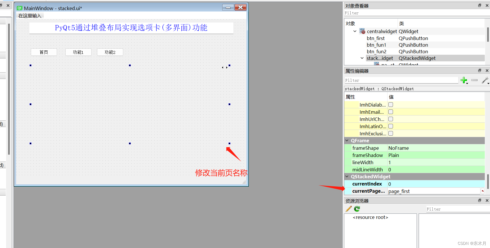490x248 pixels.
Task: Collapse the stack...idget tree node
Action: click(362, 58)
